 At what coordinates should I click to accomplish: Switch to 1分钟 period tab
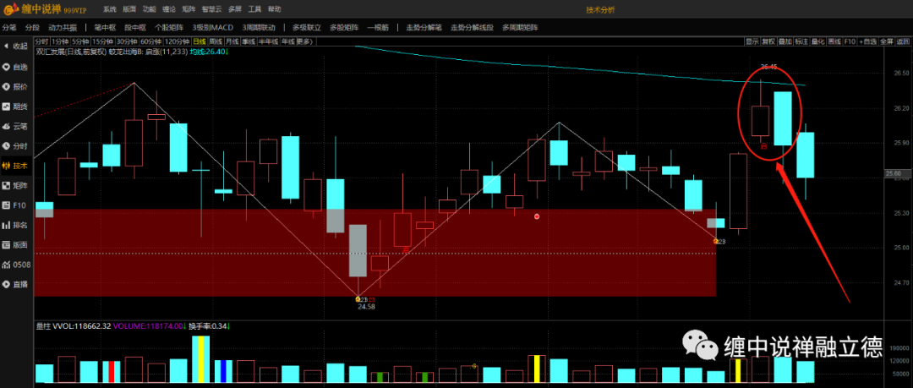[x=60, y=41]
